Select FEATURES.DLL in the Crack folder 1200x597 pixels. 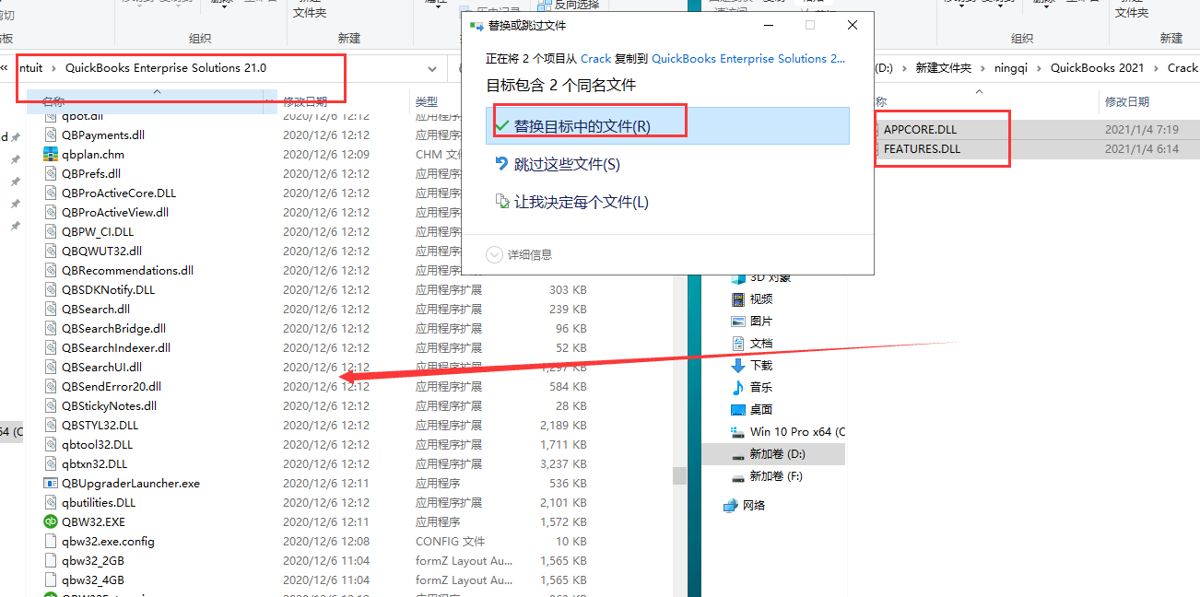922,149
